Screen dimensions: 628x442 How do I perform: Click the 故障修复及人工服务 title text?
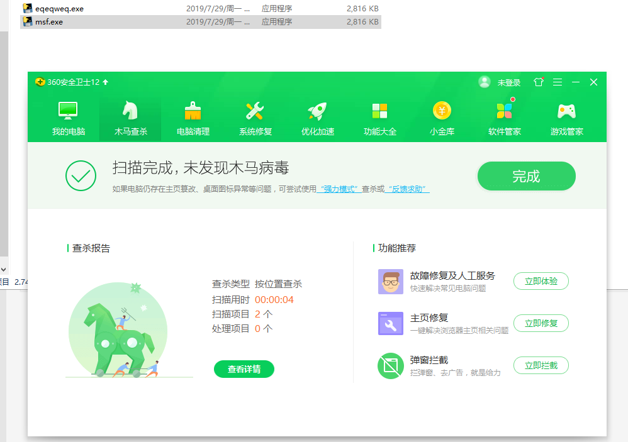(x=452, y=275)
